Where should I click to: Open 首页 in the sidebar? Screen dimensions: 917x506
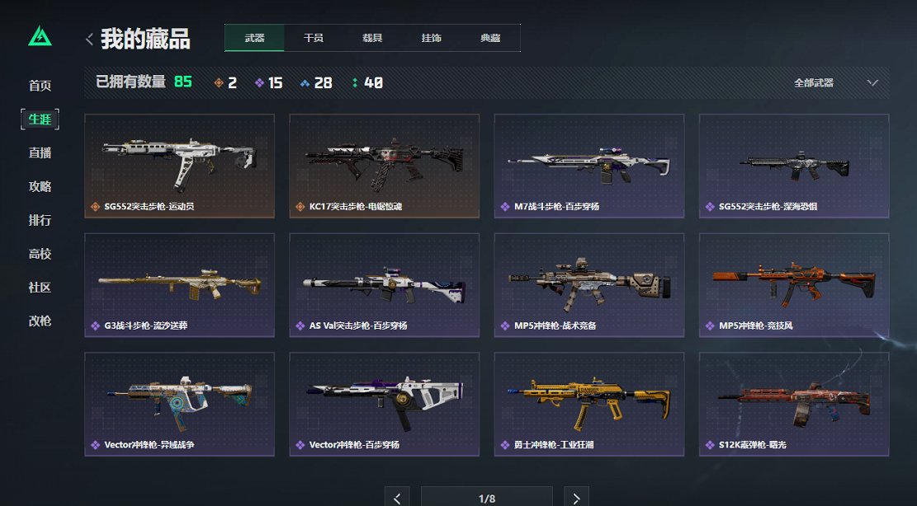coord(40,86)
